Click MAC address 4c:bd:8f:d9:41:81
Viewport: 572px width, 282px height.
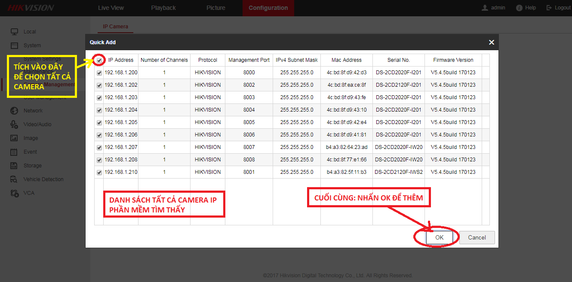[x=347, y=135]
